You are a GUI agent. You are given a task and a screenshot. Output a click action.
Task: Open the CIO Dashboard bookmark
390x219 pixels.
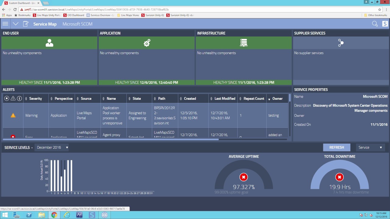click(x=73, y=15)
